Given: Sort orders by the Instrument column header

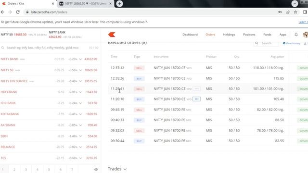Looking at the screenshot, I should [161, 57].
